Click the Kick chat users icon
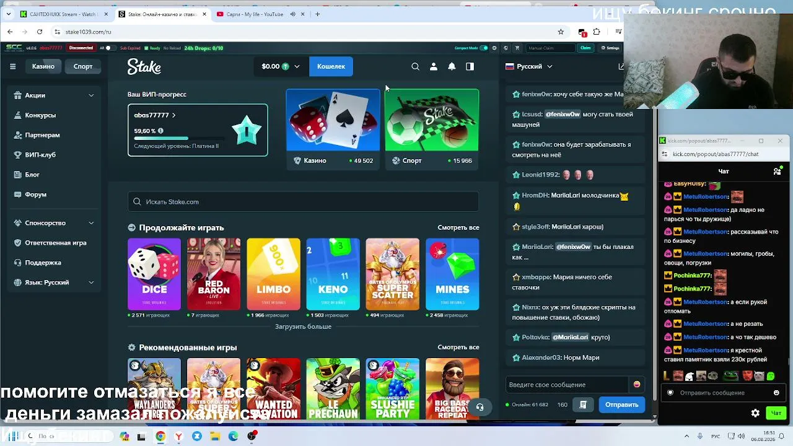Screen dimensions: 793x446 777,171
